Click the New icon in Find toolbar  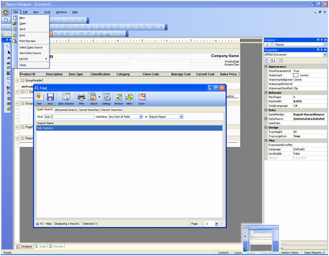39,98
